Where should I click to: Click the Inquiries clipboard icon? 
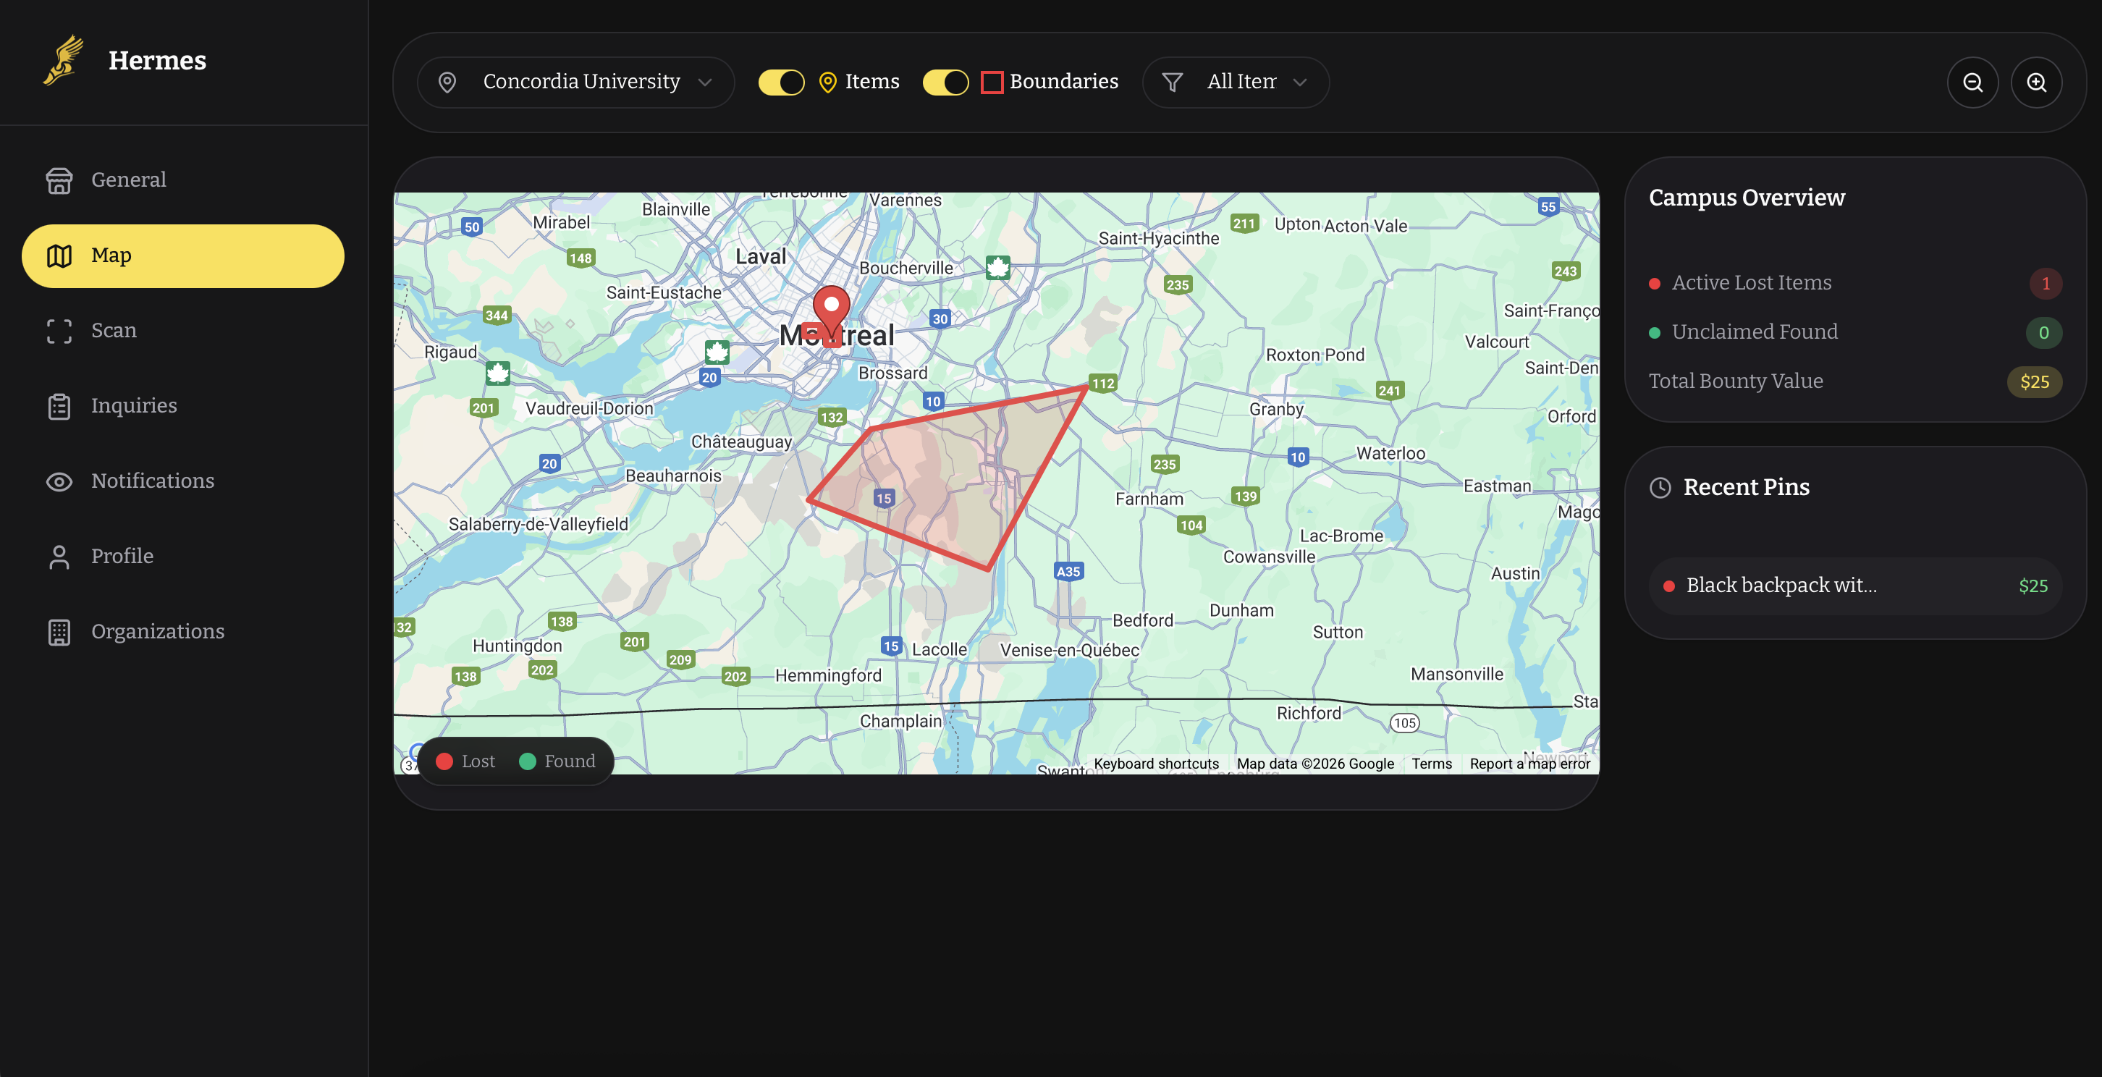(x=59, y=405)
